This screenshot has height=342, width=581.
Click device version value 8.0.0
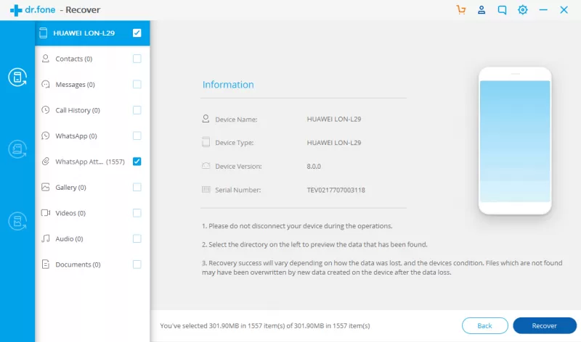point(314,167)
